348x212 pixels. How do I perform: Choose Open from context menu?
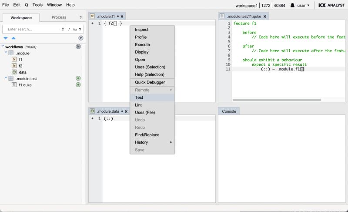click(152, 60)
